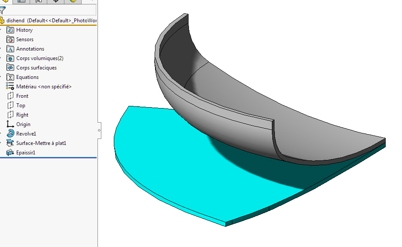This screenshot has width=402, height=247.
Task: Open the Sensors folder icon
Action: point(9,39)
